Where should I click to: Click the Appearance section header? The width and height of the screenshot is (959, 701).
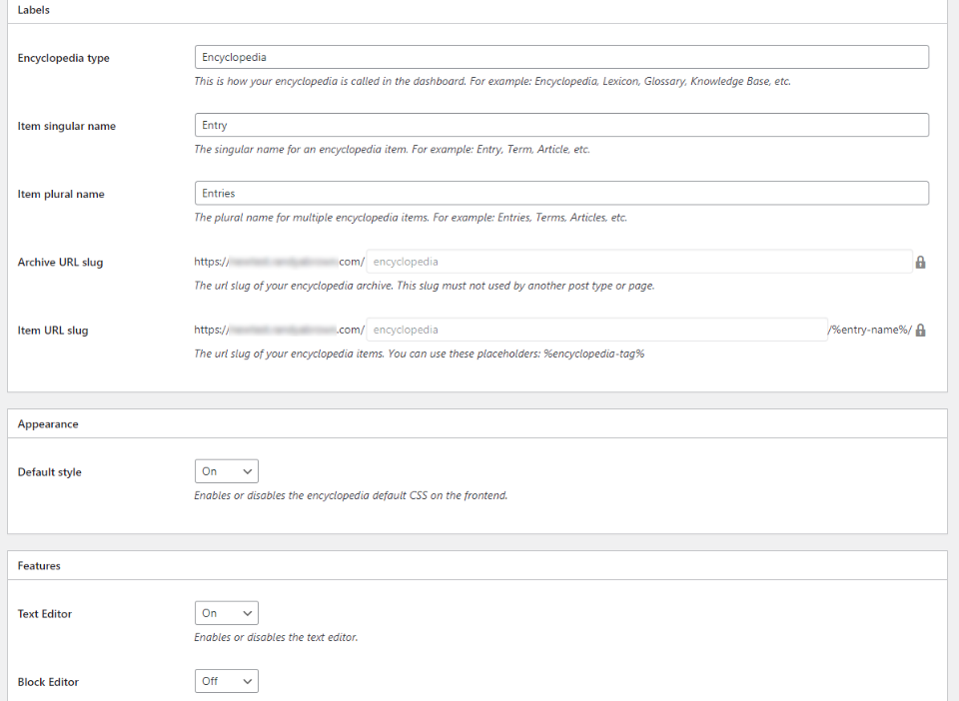pos(48,424)
